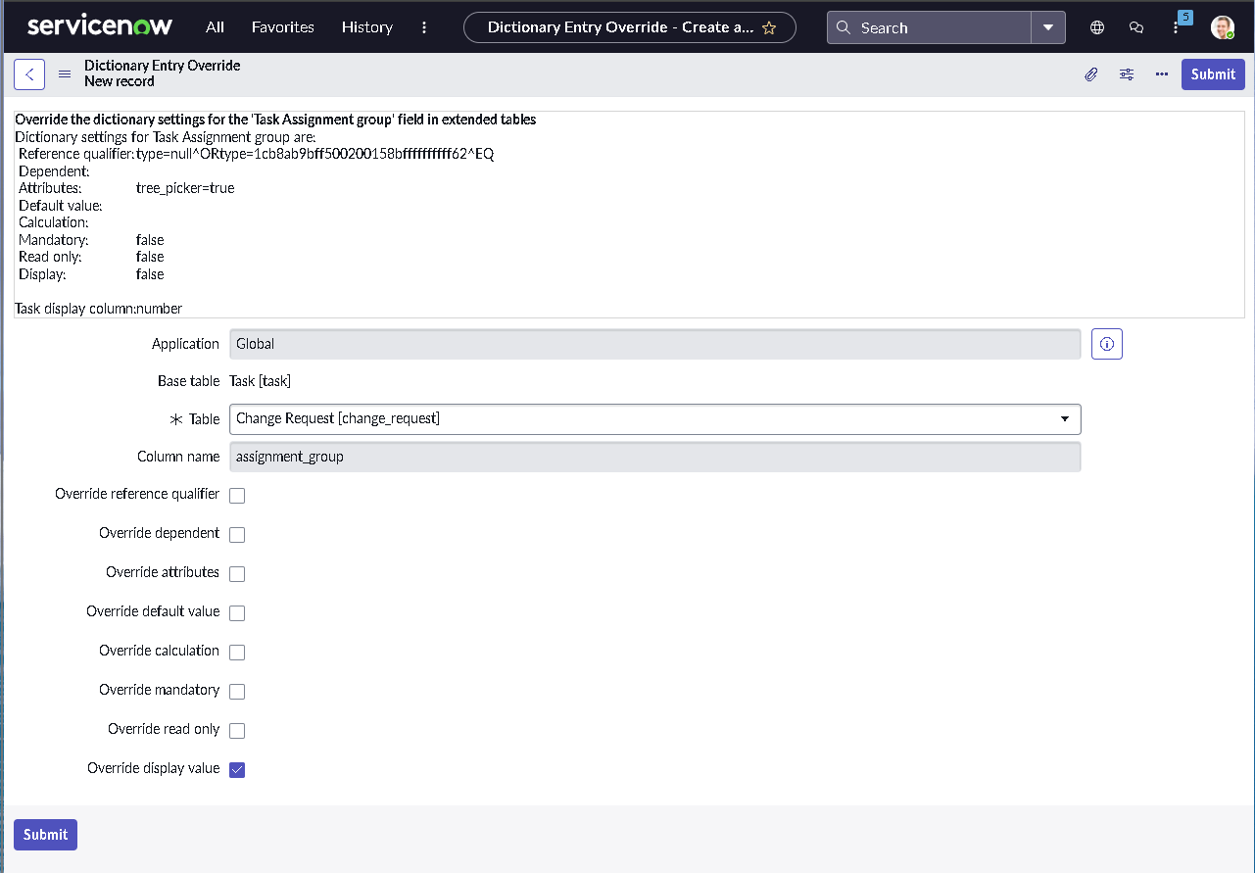Submit the new record
This screenshot has height=873, width=1255.
[1213, 73]
